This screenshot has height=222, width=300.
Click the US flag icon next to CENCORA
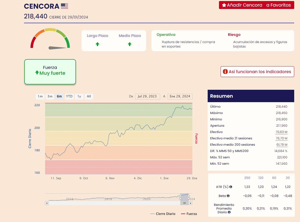pos(64,6)
